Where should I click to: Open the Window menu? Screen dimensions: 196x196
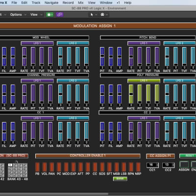106,3
